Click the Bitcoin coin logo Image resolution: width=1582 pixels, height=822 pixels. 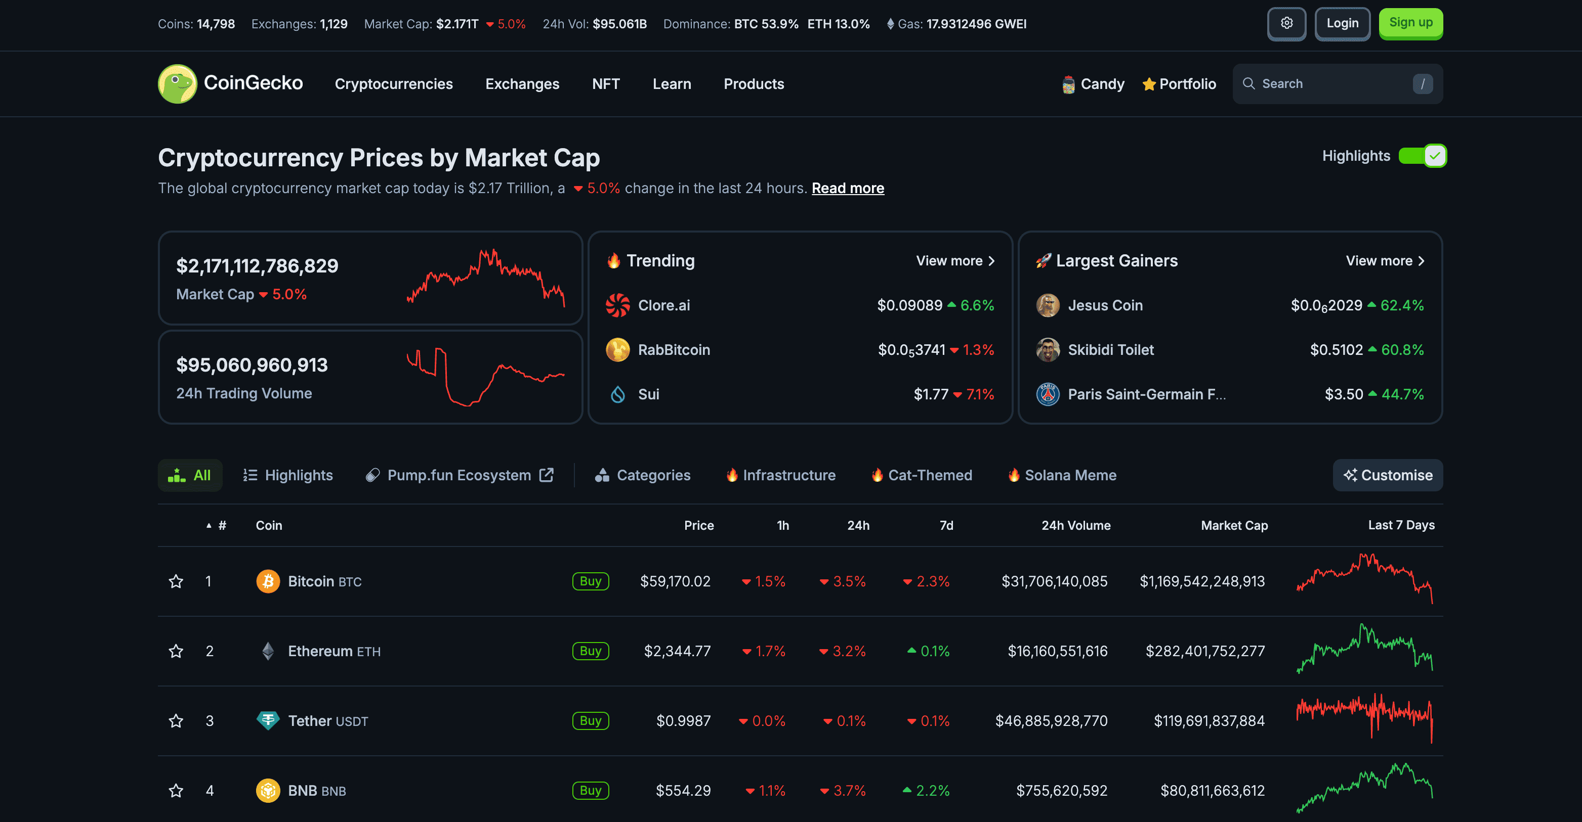[267, 581]
